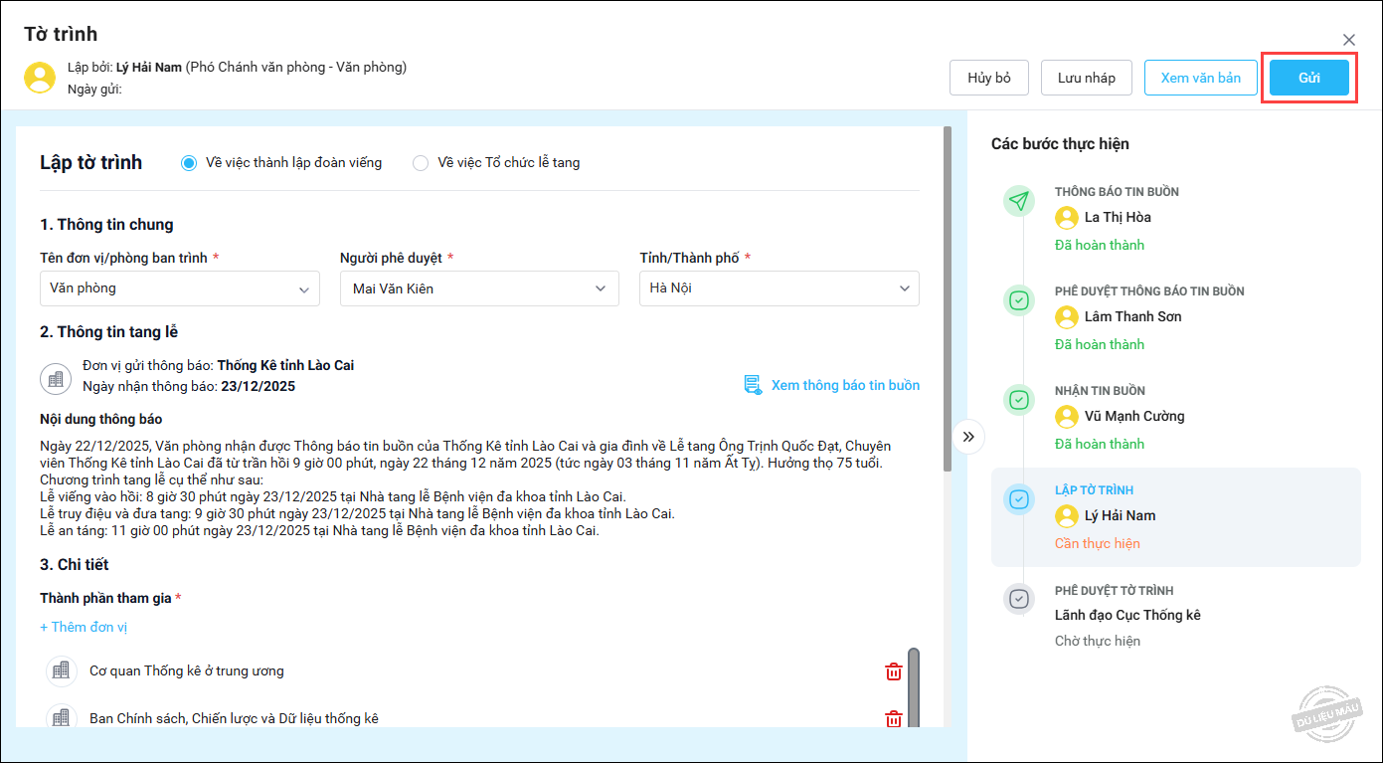Click the Lập tờ trình step icon
The height and width of the screenshot is (763, 1383).
[x=1018, y=499]
